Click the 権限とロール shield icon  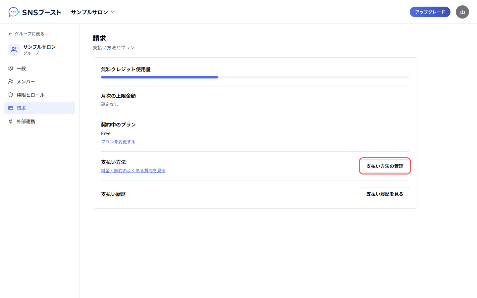(x=11, y=95)
